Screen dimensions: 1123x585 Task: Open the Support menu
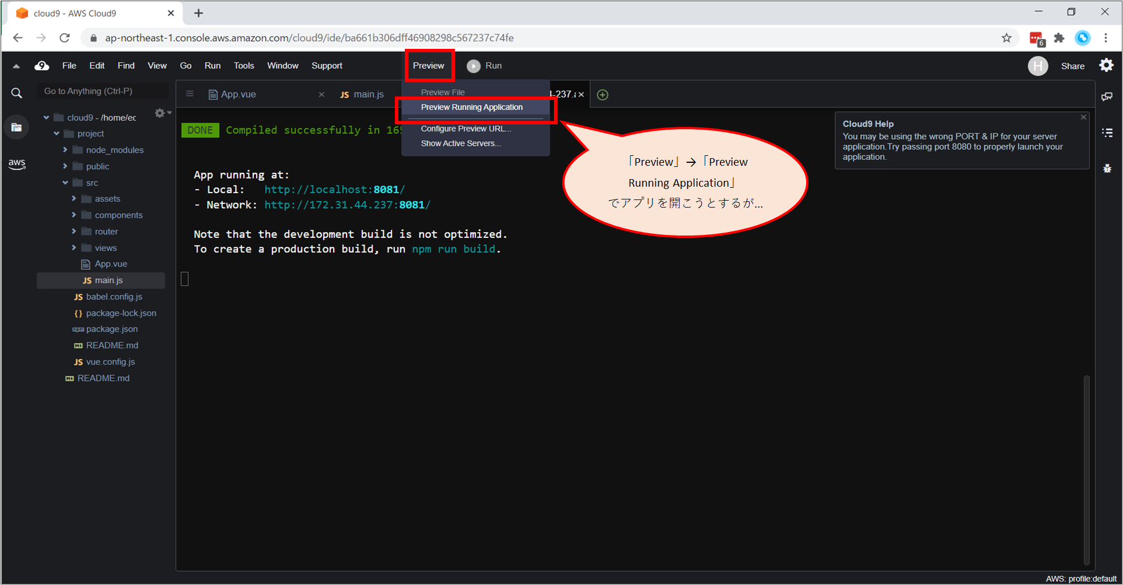[x=327, y=66]
